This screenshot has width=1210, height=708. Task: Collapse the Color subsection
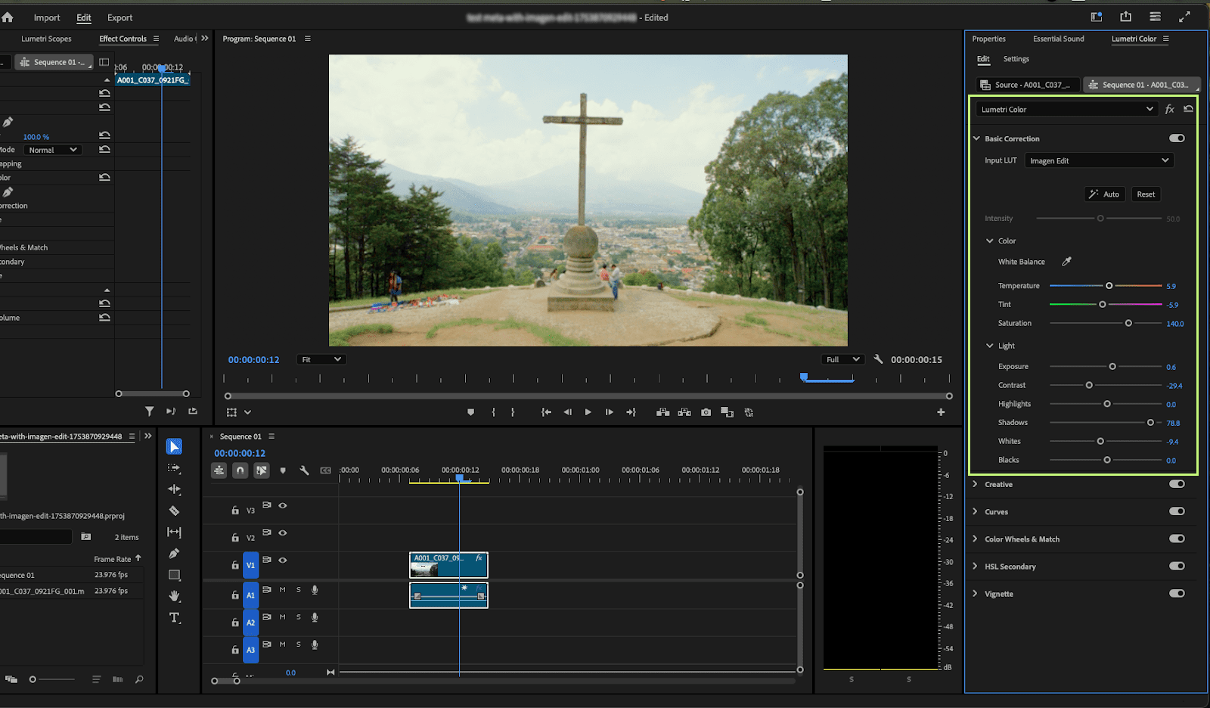989,241
